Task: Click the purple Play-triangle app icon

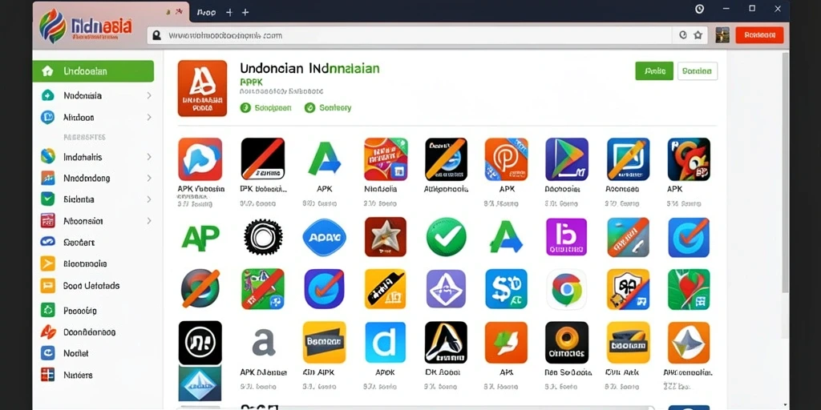Action: tap(567, 159)
